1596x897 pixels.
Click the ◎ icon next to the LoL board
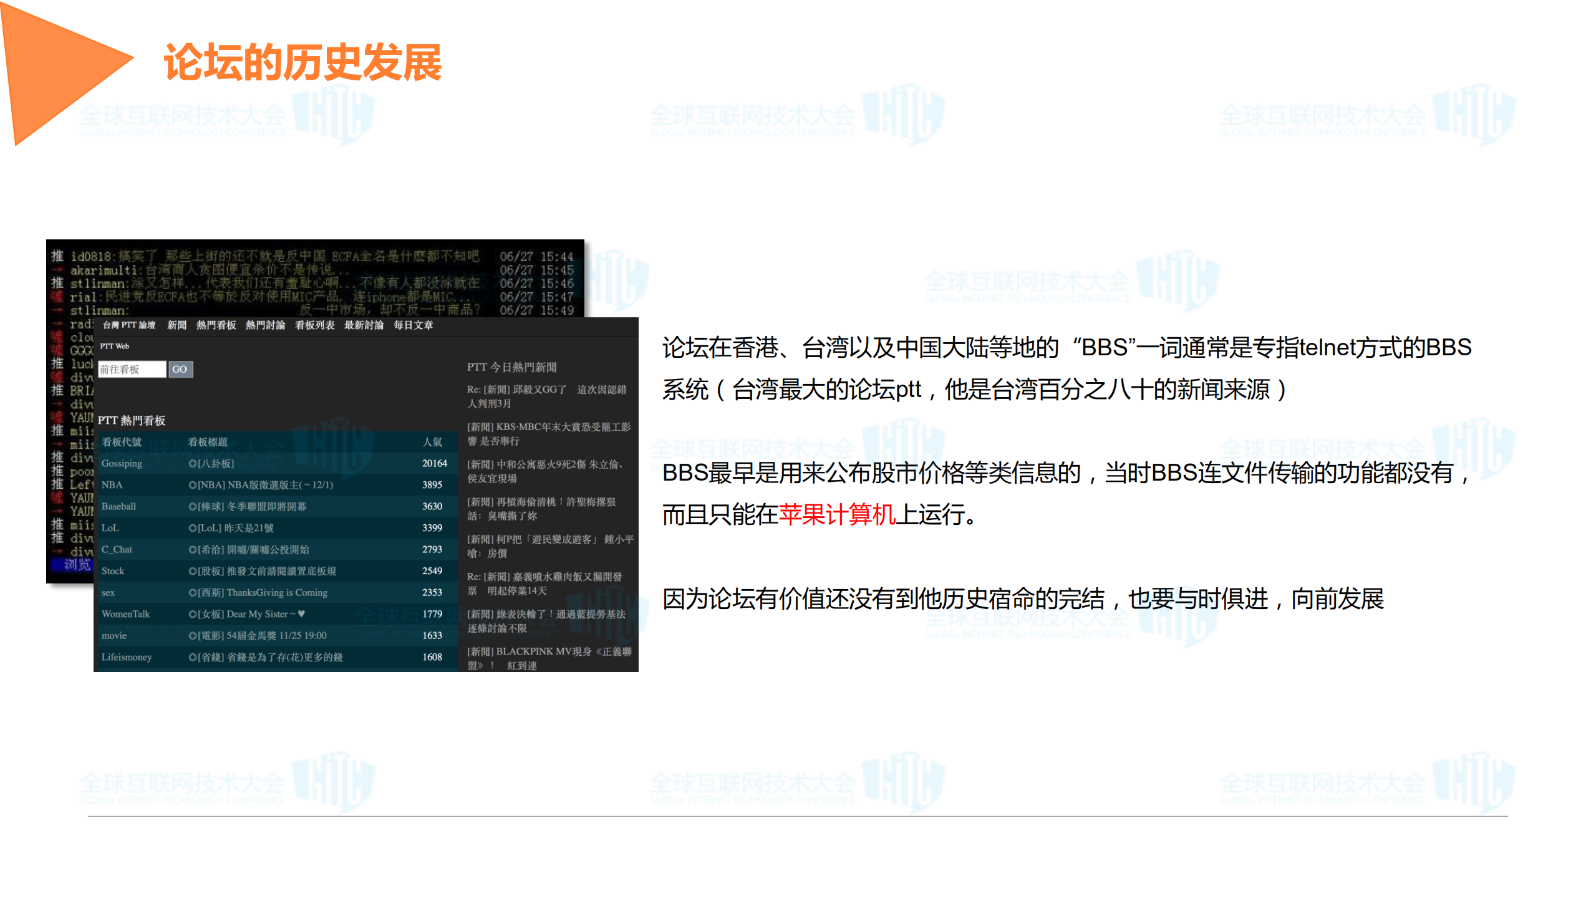pyautogui.click(x=192, y=528)
